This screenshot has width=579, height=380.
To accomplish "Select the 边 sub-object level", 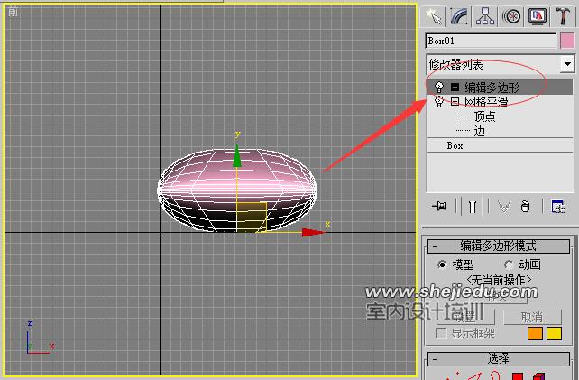I will pos(479,131).
